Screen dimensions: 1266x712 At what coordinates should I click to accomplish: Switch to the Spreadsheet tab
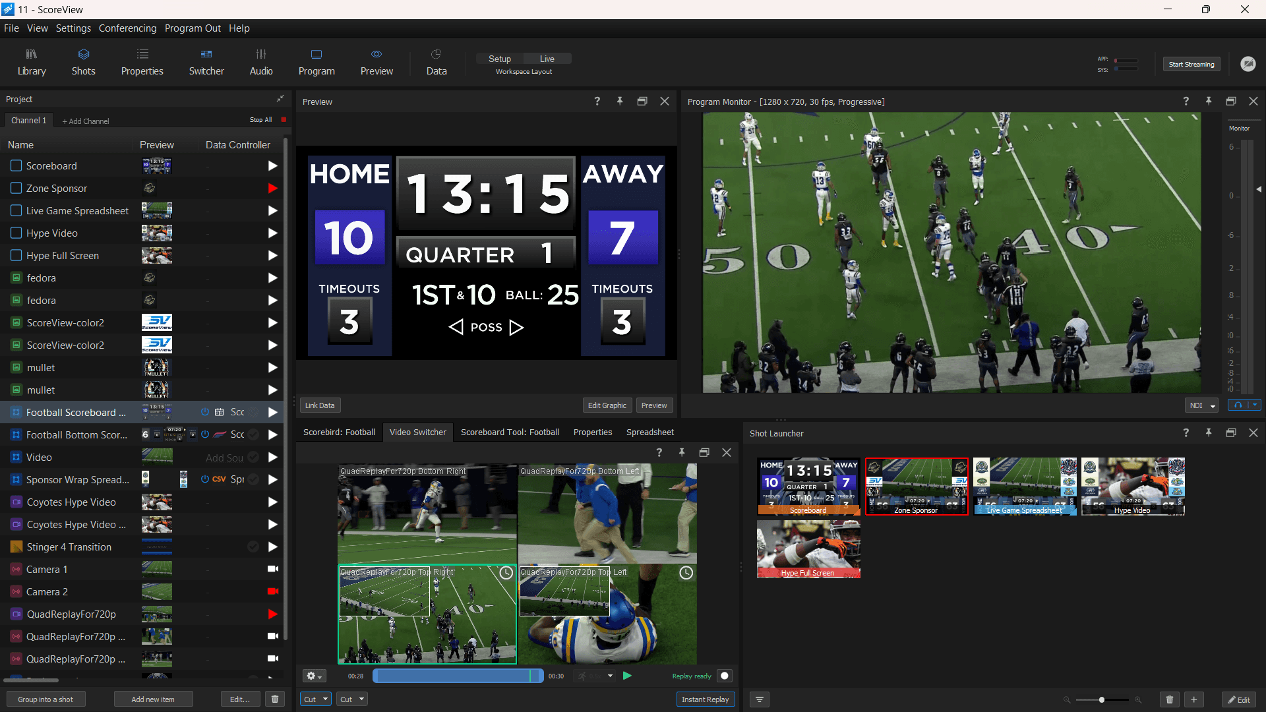649,432
